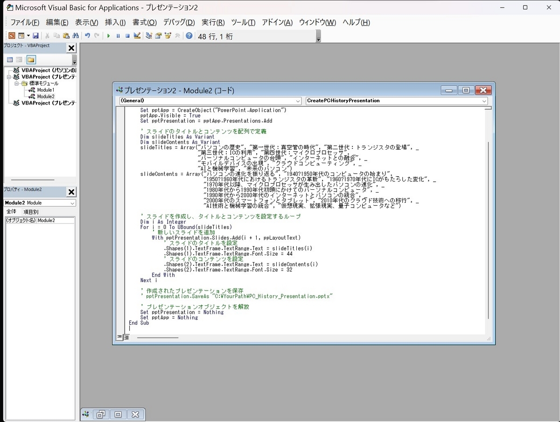Viewport: 560px width, 422px height.
Task: Run the macro with the green play icon
Action: coord(108,35)
